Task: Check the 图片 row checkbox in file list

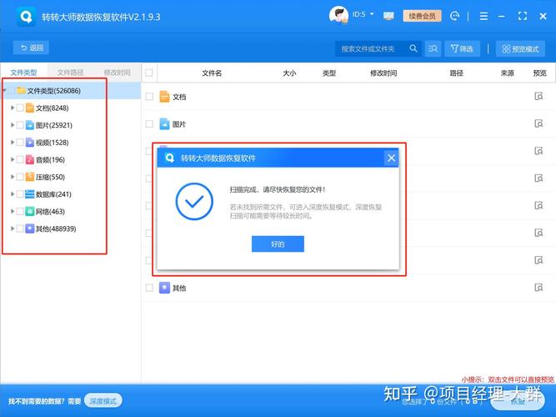Action: click(149, 124)
